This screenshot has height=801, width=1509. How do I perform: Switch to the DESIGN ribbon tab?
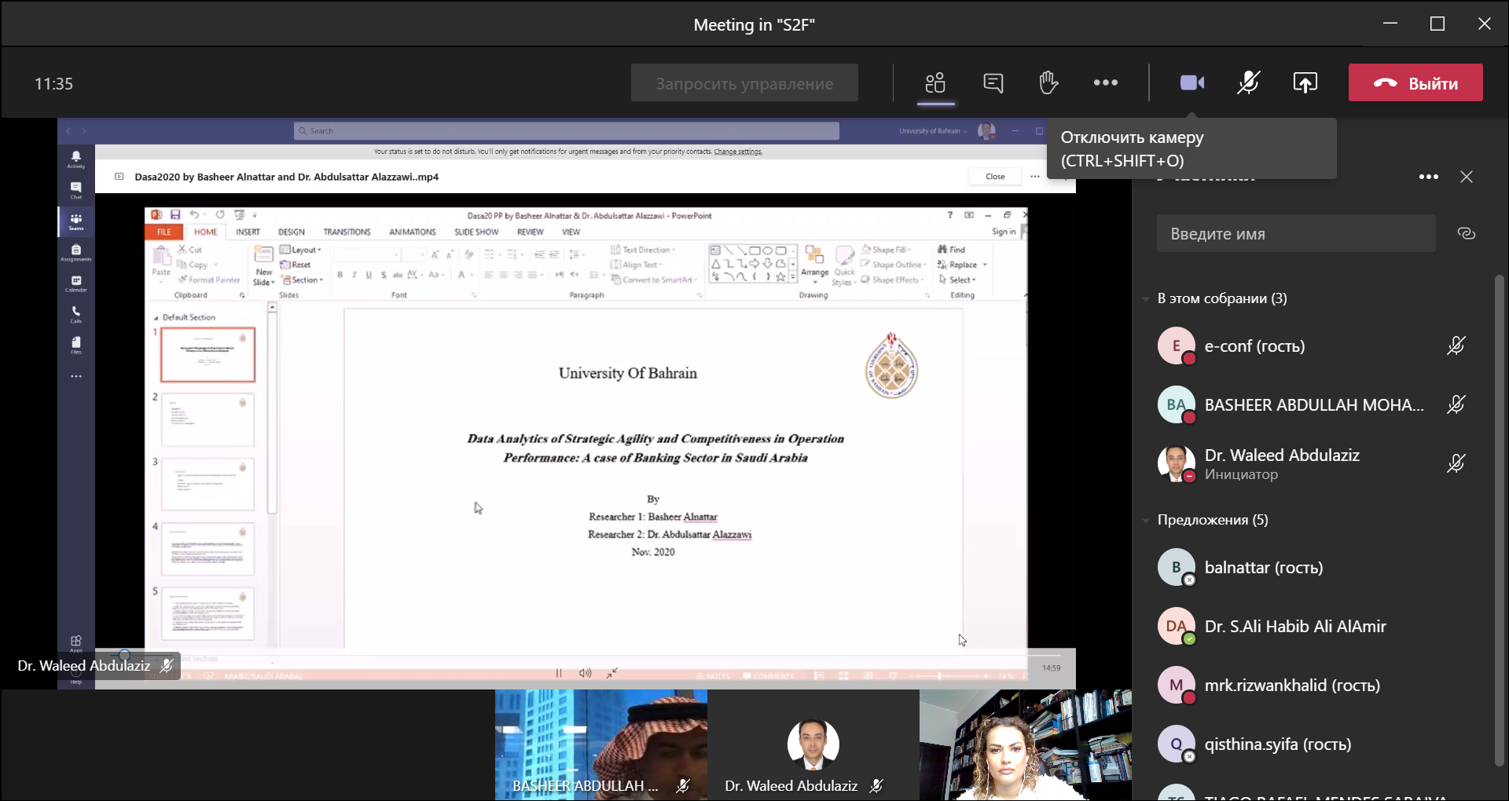(292, 232)
